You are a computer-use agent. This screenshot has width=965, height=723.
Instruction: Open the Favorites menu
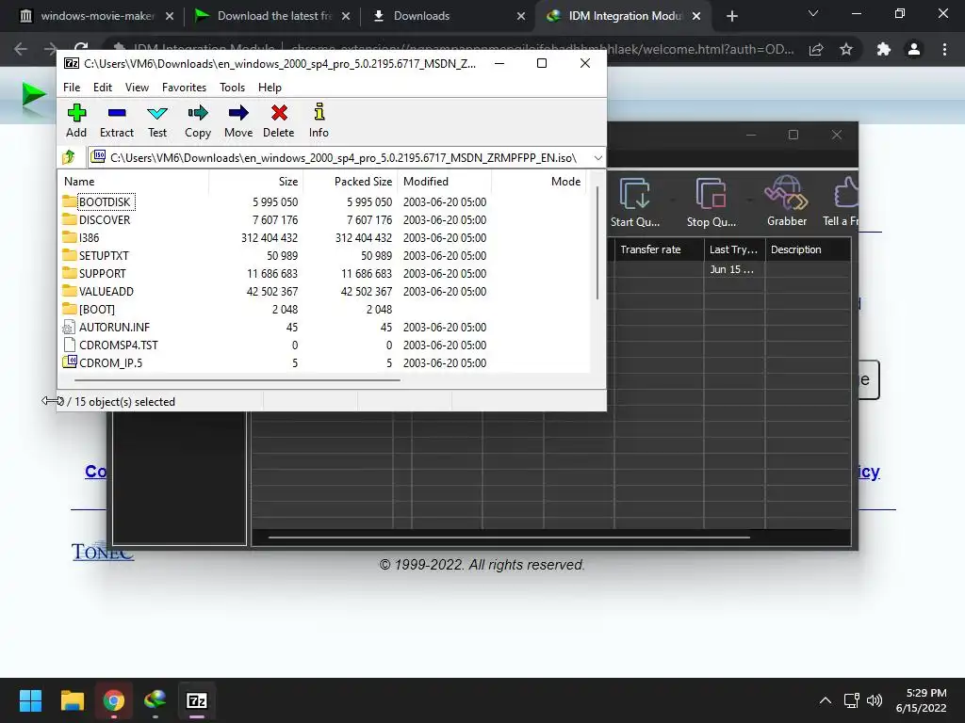pos(184,88)
